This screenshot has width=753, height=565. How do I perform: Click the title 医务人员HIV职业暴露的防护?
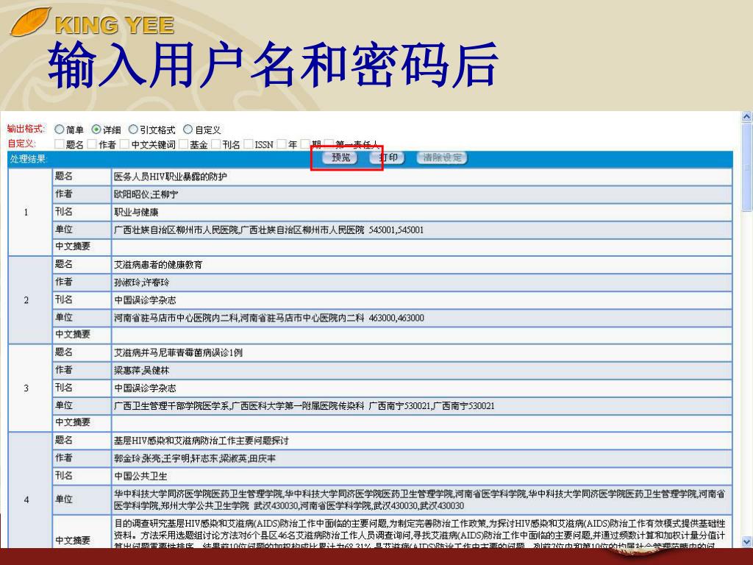171,177
